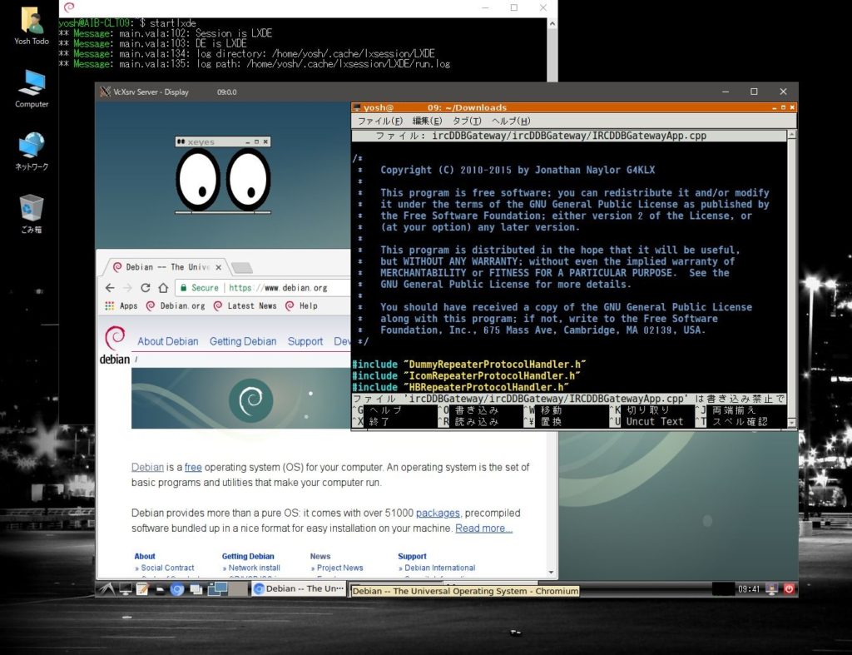Follow the 'Read more...' link
852x655 pixels.
pos(483,528)
